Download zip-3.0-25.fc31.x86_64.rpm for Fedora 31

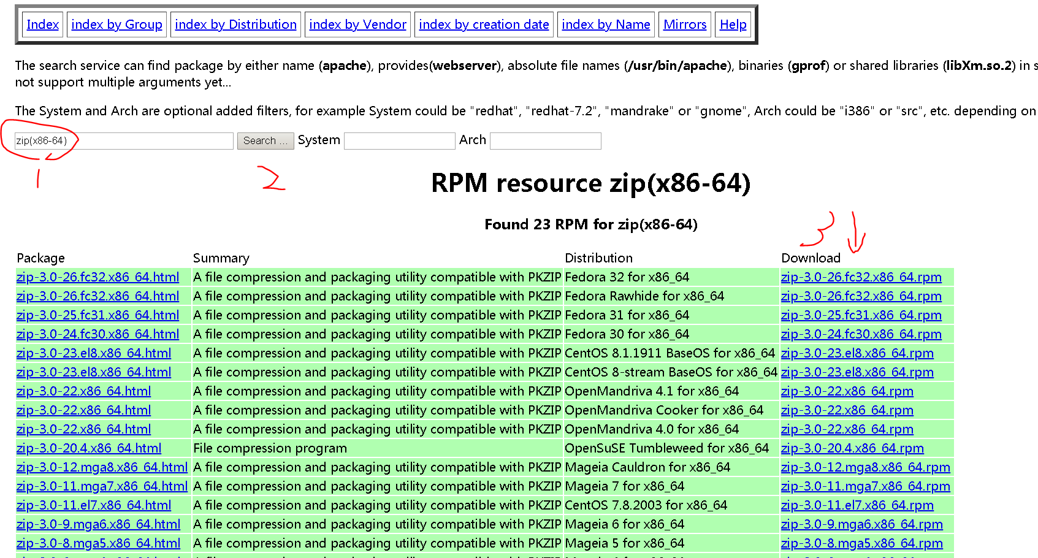pos(861,315)
